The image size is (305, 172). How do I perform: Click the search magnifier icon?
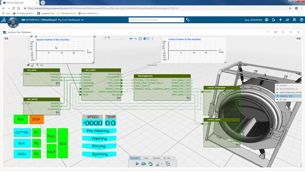click(181, 20)
